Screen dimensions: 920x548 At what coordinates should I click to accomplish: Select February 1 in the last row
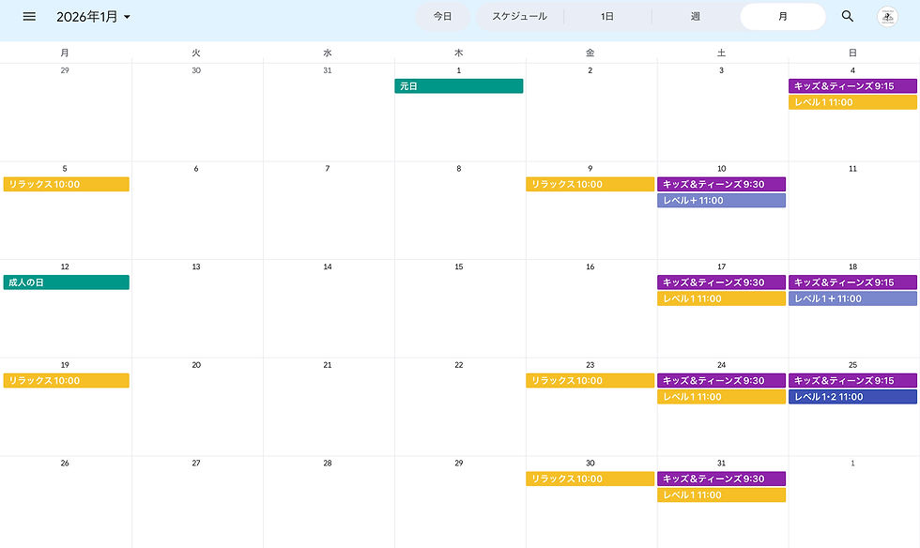852,463
